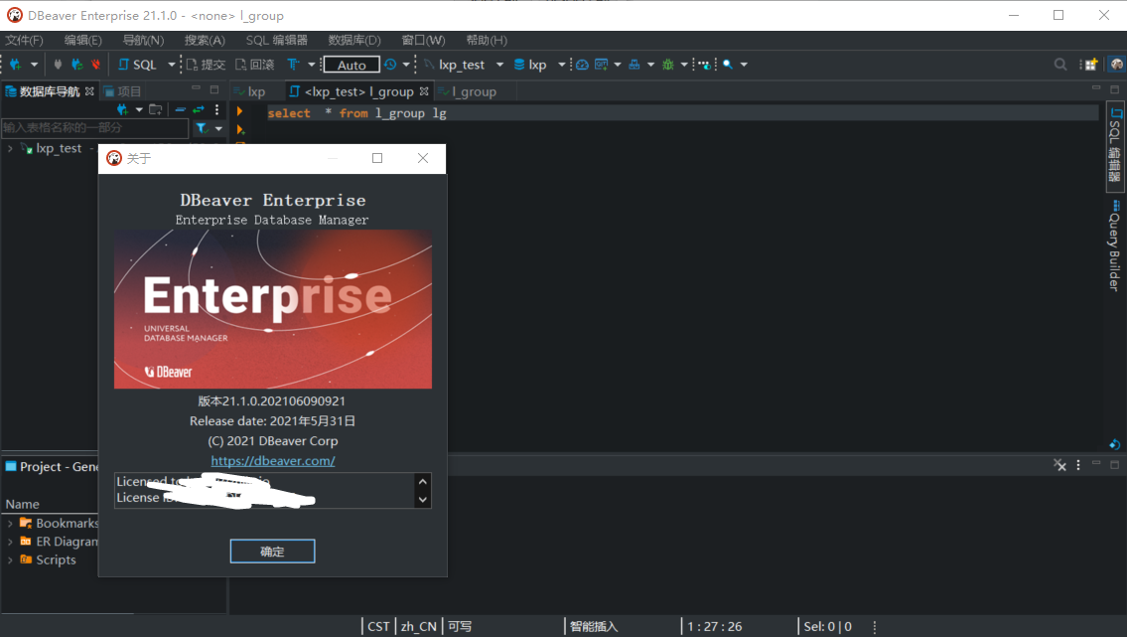The height and width of the screenshot is (637, 1127).
Task: Expand the lxp_test connection tree node
Action: pos(10,148)
